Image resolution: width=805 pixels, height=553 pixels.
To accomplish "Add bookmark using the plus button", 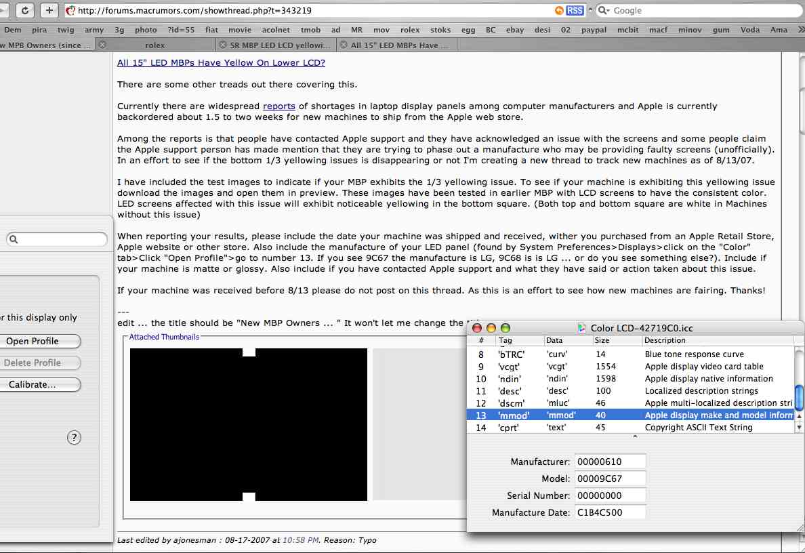I will tap(49, 10).
